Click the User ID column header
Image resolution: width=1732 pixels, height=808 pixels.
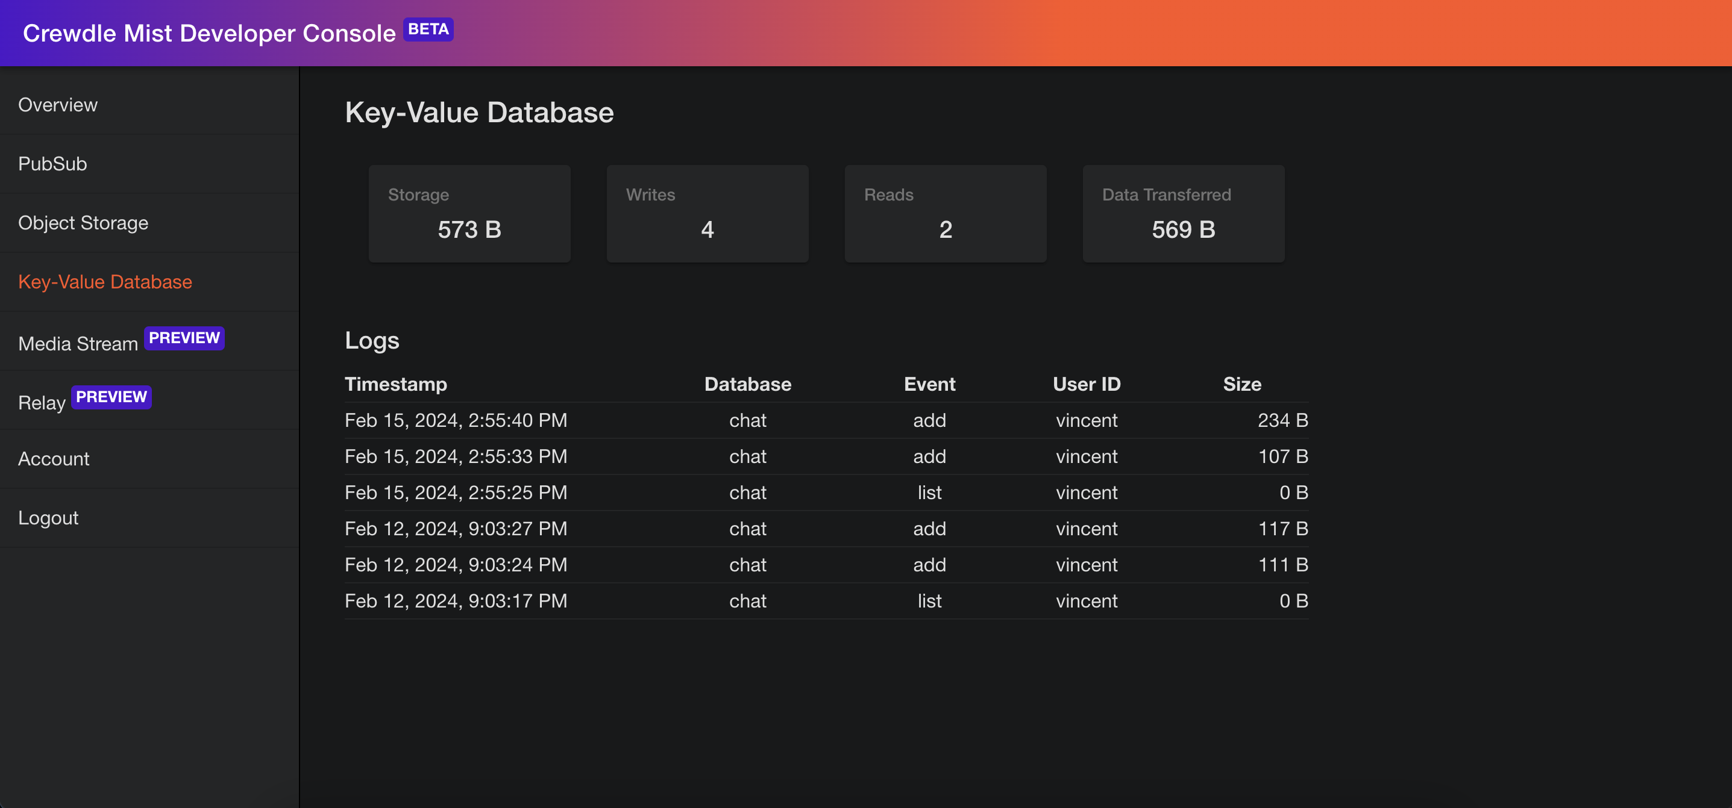coord(1087,384)
